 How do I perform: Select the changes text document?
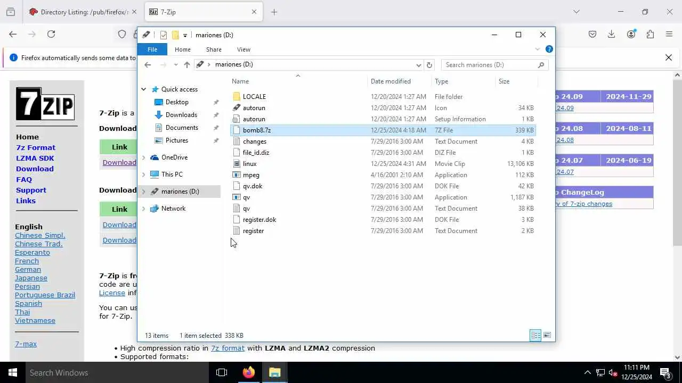pyautogui.click(x=383, y=141)
